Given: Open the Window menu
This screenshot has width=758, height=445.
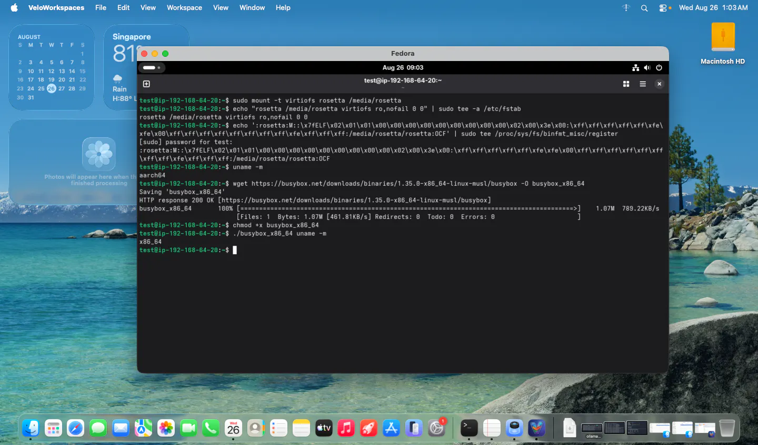Looking at the screenshot, I should tap(252, 7).
